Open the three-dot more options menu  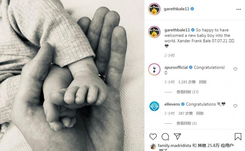pyautogui.click(x=238, y=9)
